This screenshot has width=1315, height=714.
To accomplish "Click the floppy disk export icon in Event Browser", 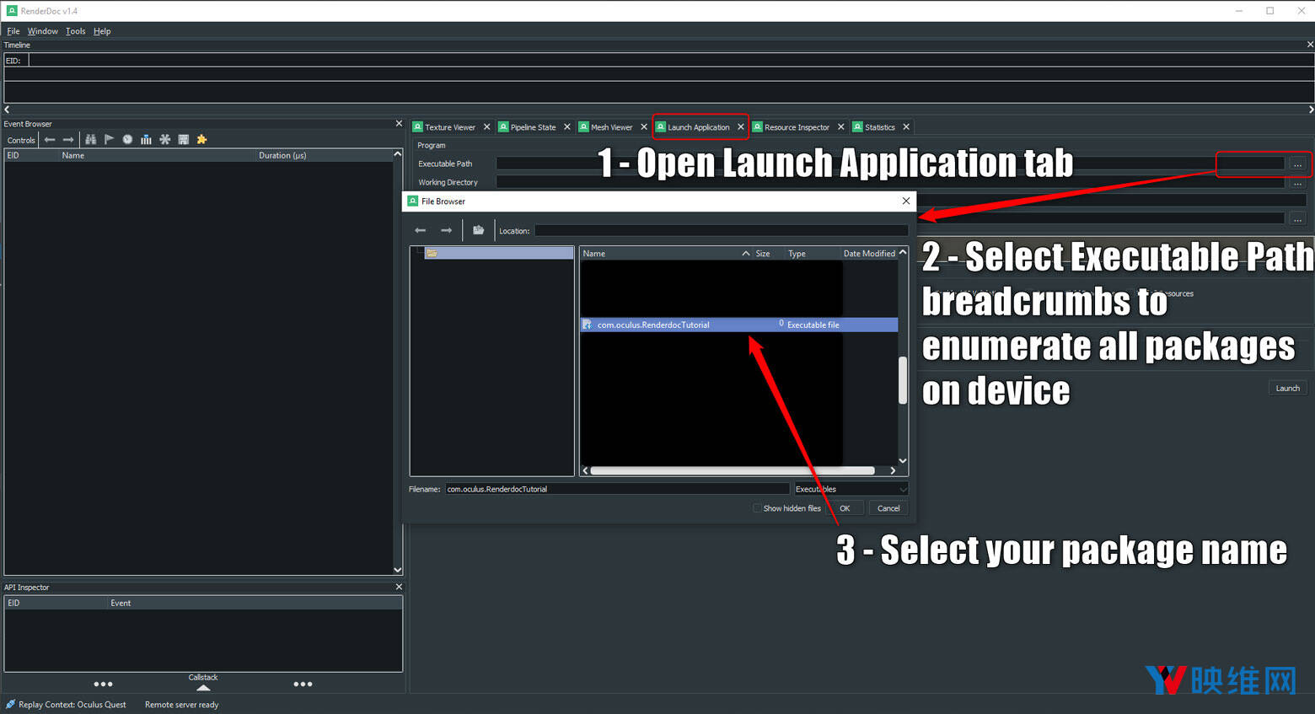I will [x=184, y=140].
